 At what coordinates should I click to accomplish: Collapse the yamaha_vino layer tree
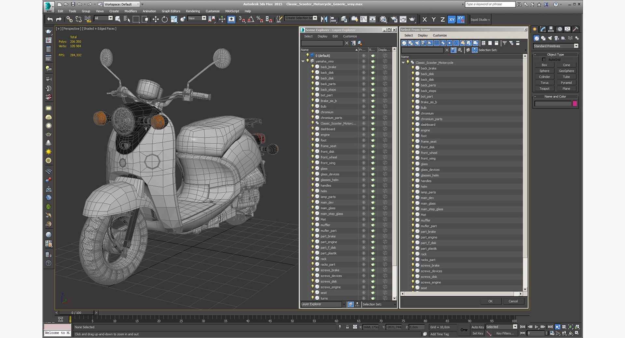[x=303, y=61]
